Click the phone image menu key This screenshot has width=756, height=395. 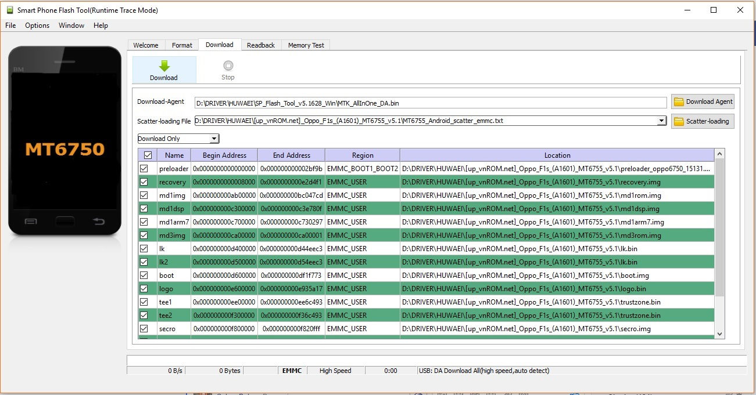[31, 221]
